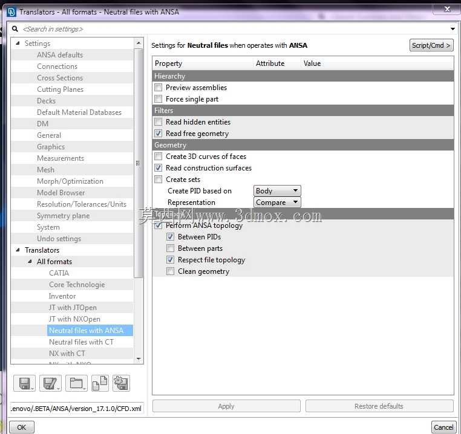Click scroll-up arrow of settings tree

tap(139, 43)
